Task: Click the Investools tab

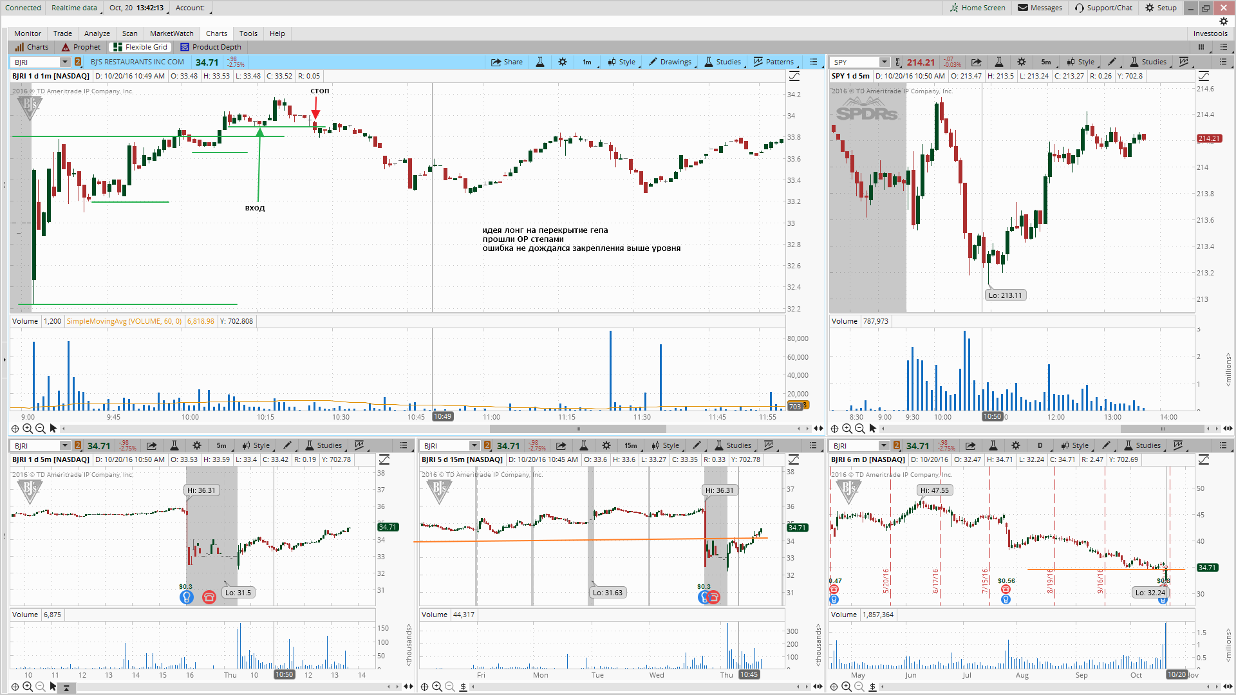Action: tap(1210, 33)
